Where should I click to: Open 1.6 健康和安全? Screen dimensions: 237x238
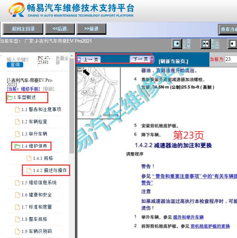[x=37, y=195]
